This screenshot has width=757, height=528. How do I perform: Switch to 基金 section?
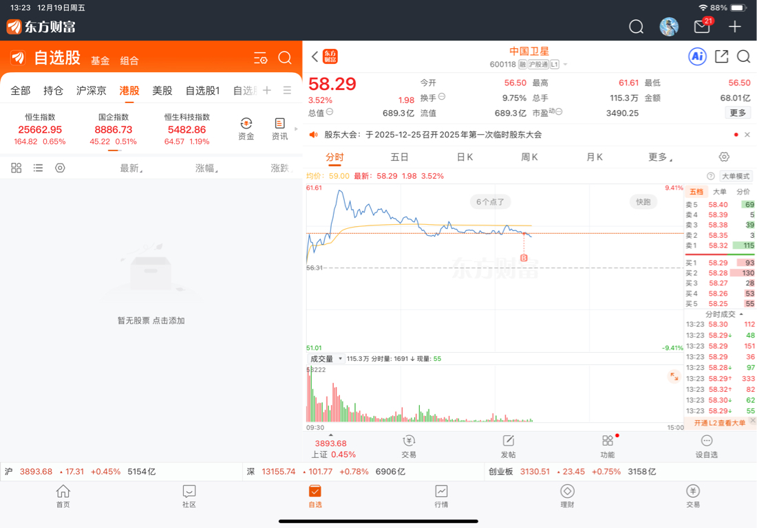click(100, 60)
